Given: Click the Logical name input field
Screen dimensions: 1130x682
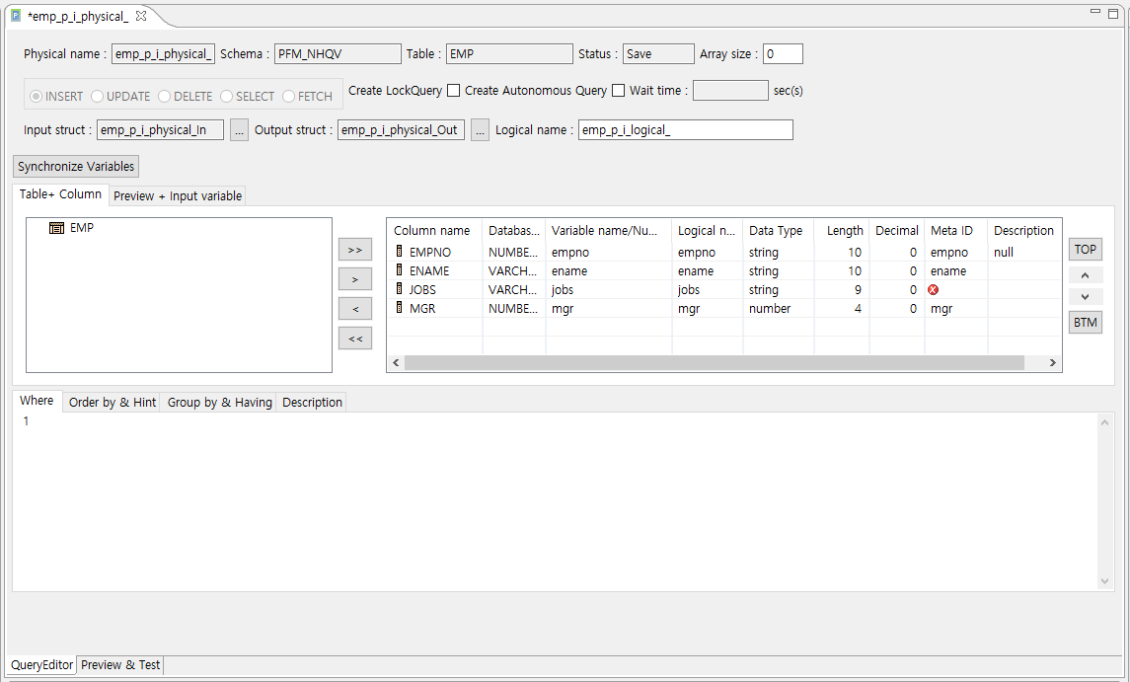Looking at the screenshot, I should [685, 130].
